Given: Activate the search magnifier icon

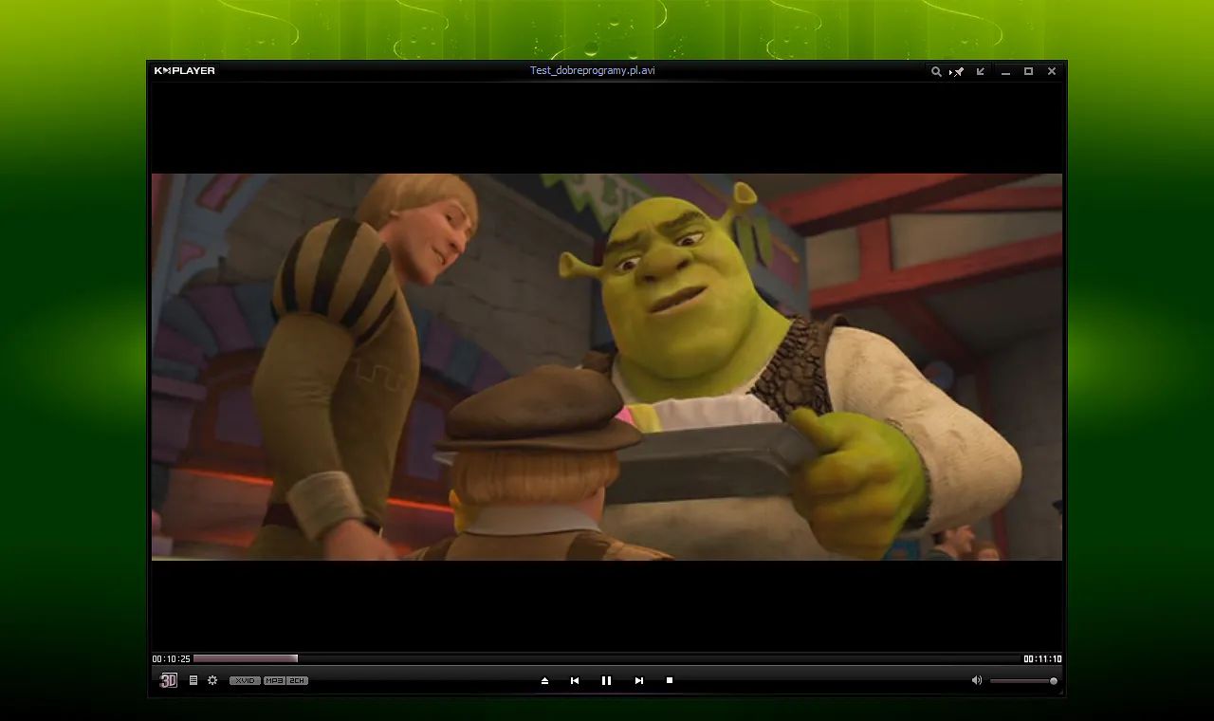Looking at the screenshot, I should click(x=936, y=71).
